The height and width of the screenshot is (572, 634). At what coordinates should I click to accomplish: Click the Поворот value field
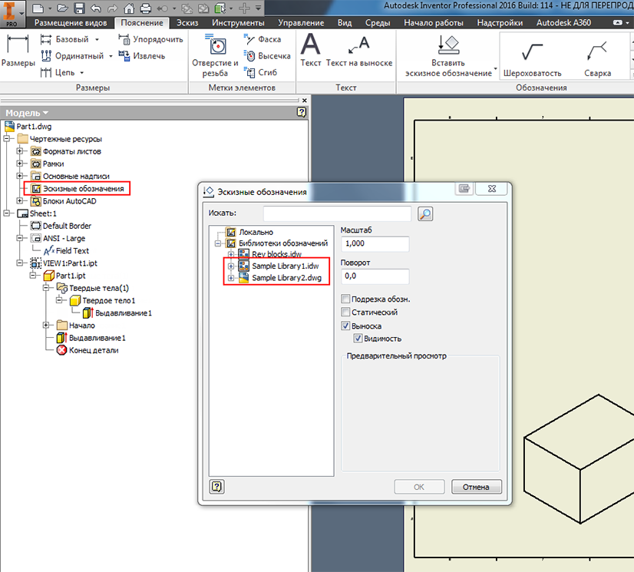coord(375,276)
